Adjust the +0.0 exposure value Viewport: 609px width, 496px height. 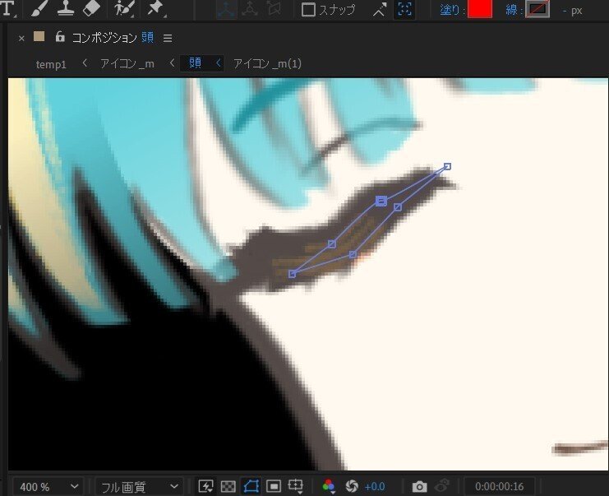click(x=375, y=487)
